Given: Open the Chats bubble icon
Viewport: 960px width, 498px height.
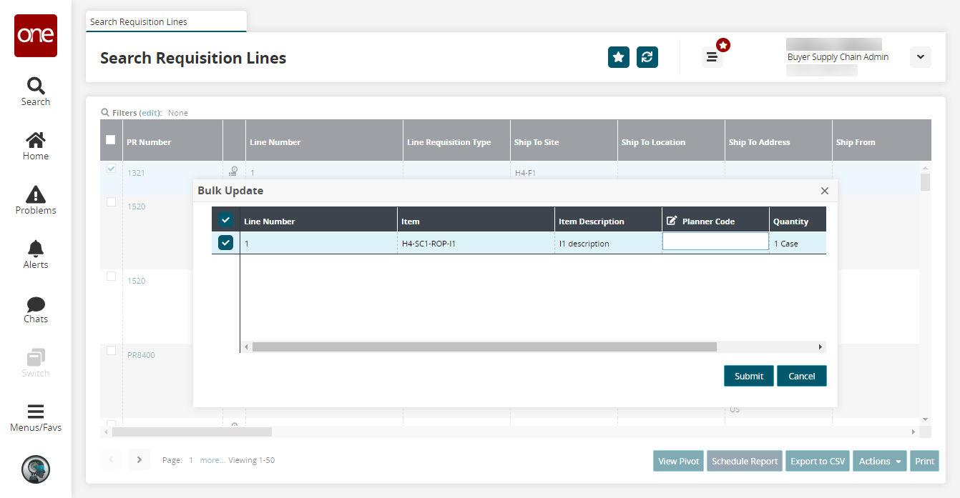Looking at the screenshot, I should [36, 309].
